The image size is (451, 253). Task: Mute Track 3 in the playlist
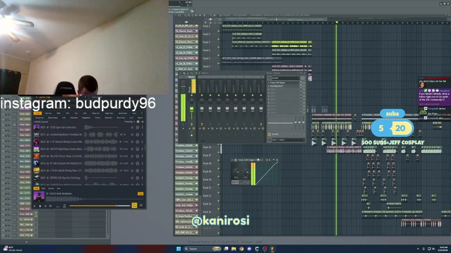(x=218, y=47)
